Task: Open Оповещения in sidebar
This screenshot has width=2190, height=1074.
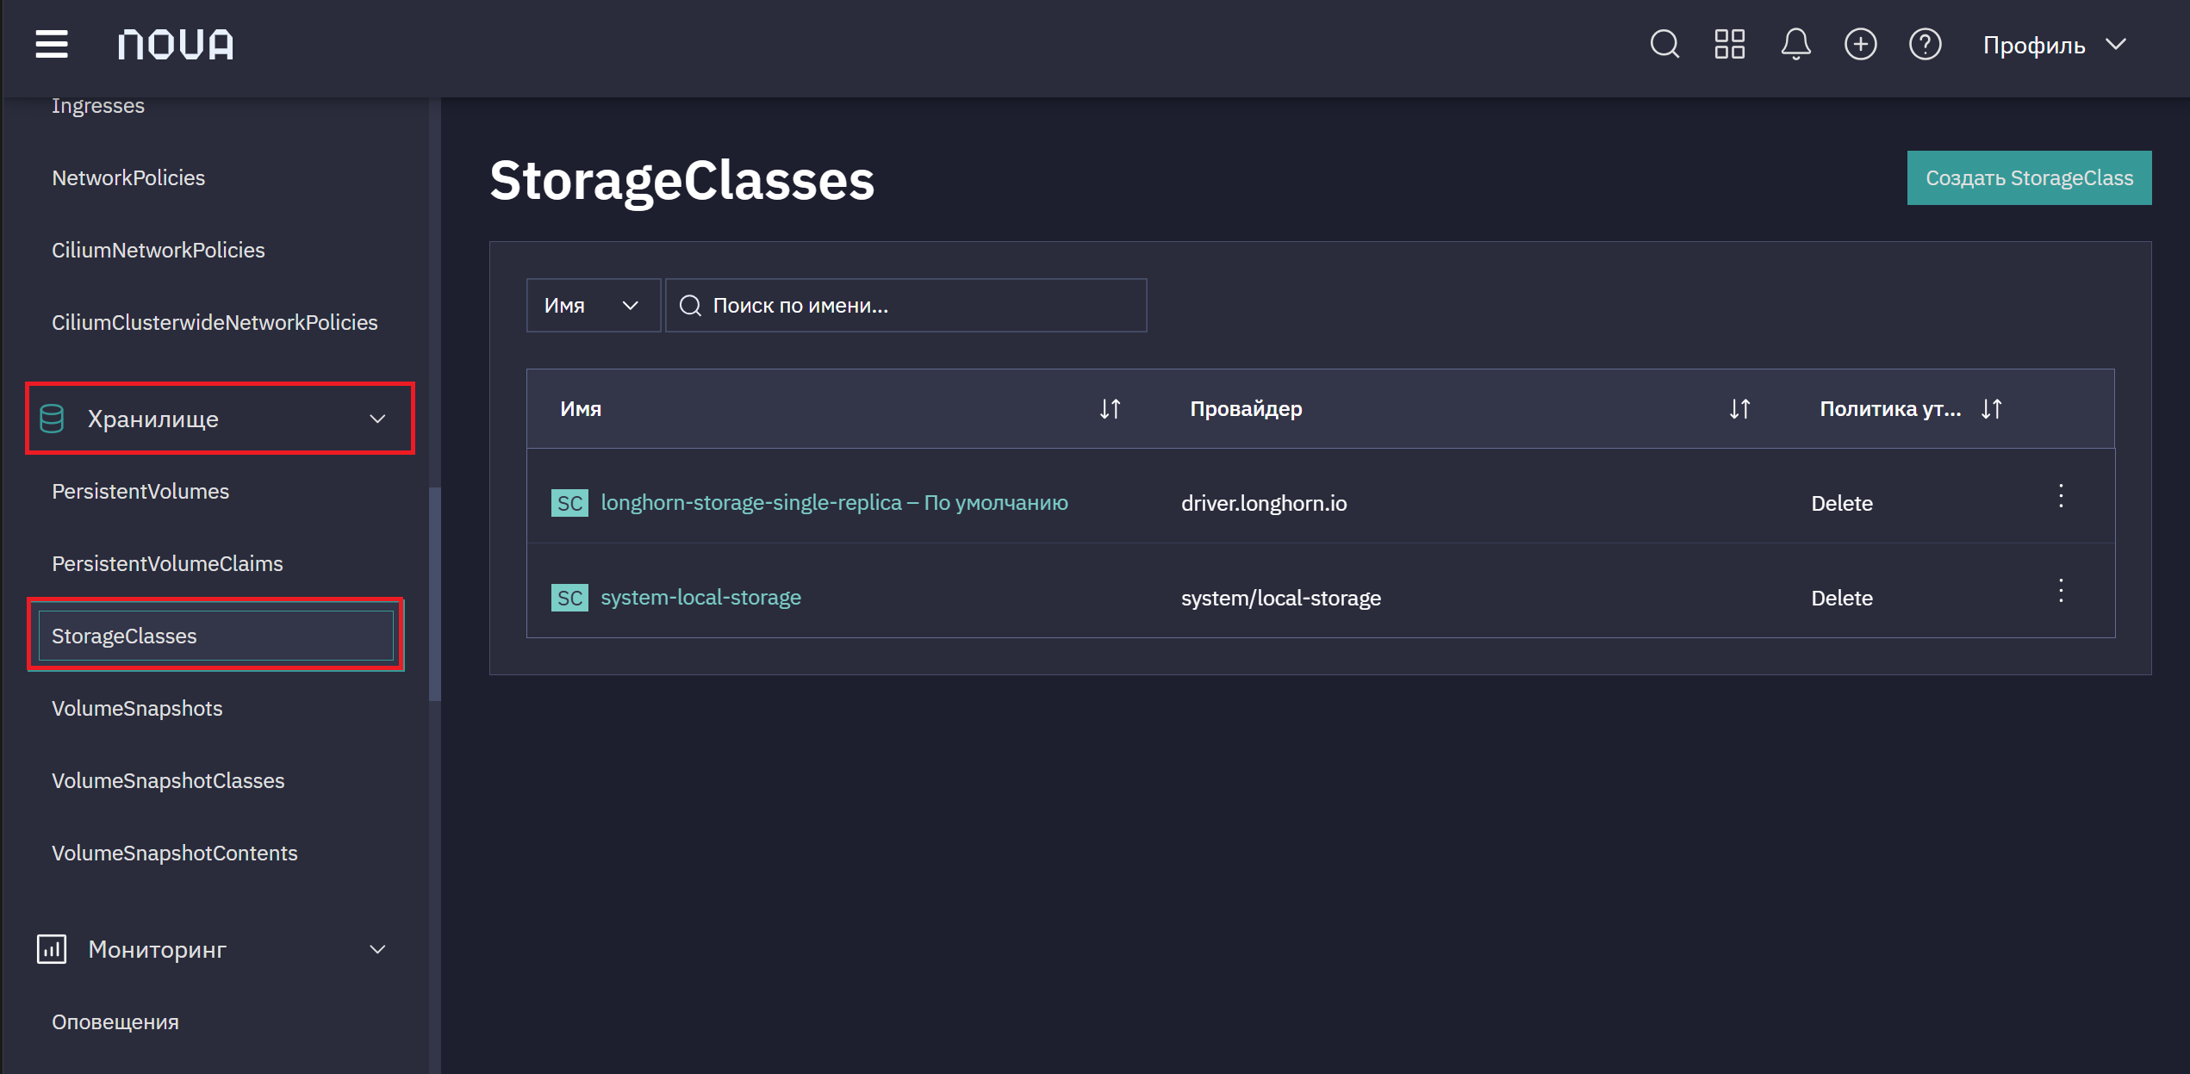Action: click(115, 1021)
